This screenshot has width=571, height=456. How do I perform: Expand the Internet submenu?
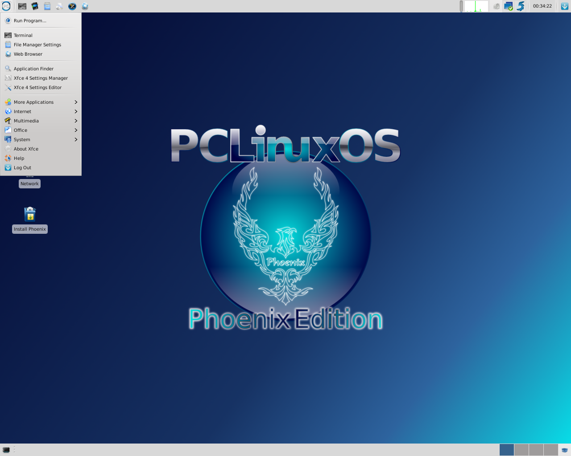point(41,111)
